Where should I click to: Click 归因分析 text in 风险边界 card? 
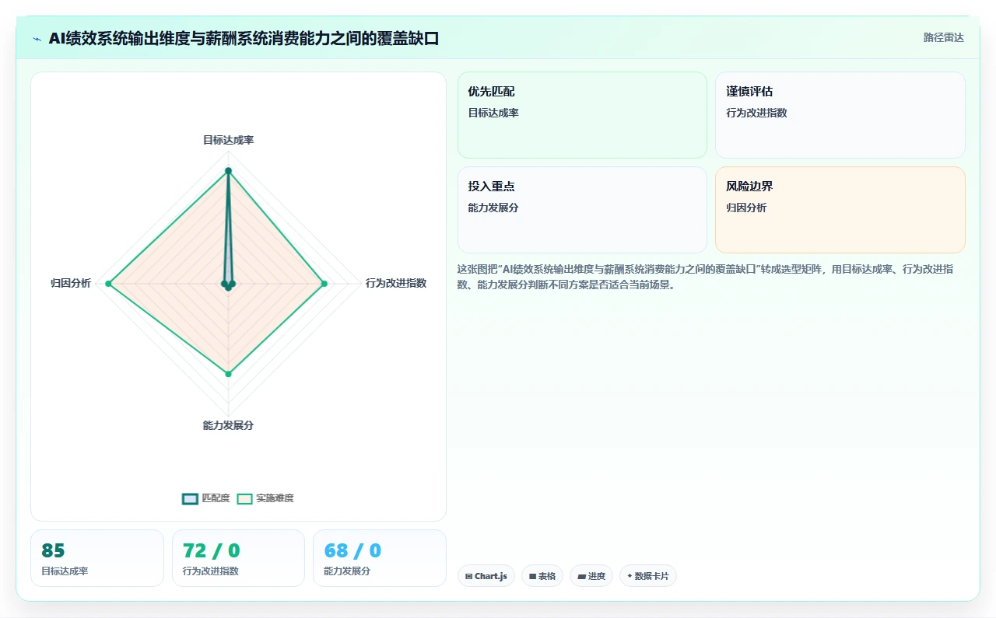point(746,208)
